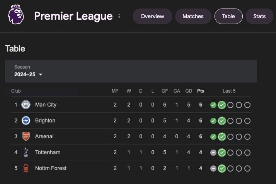Click the Season dropdown arrow
The image size is (276, 184).
41,74
